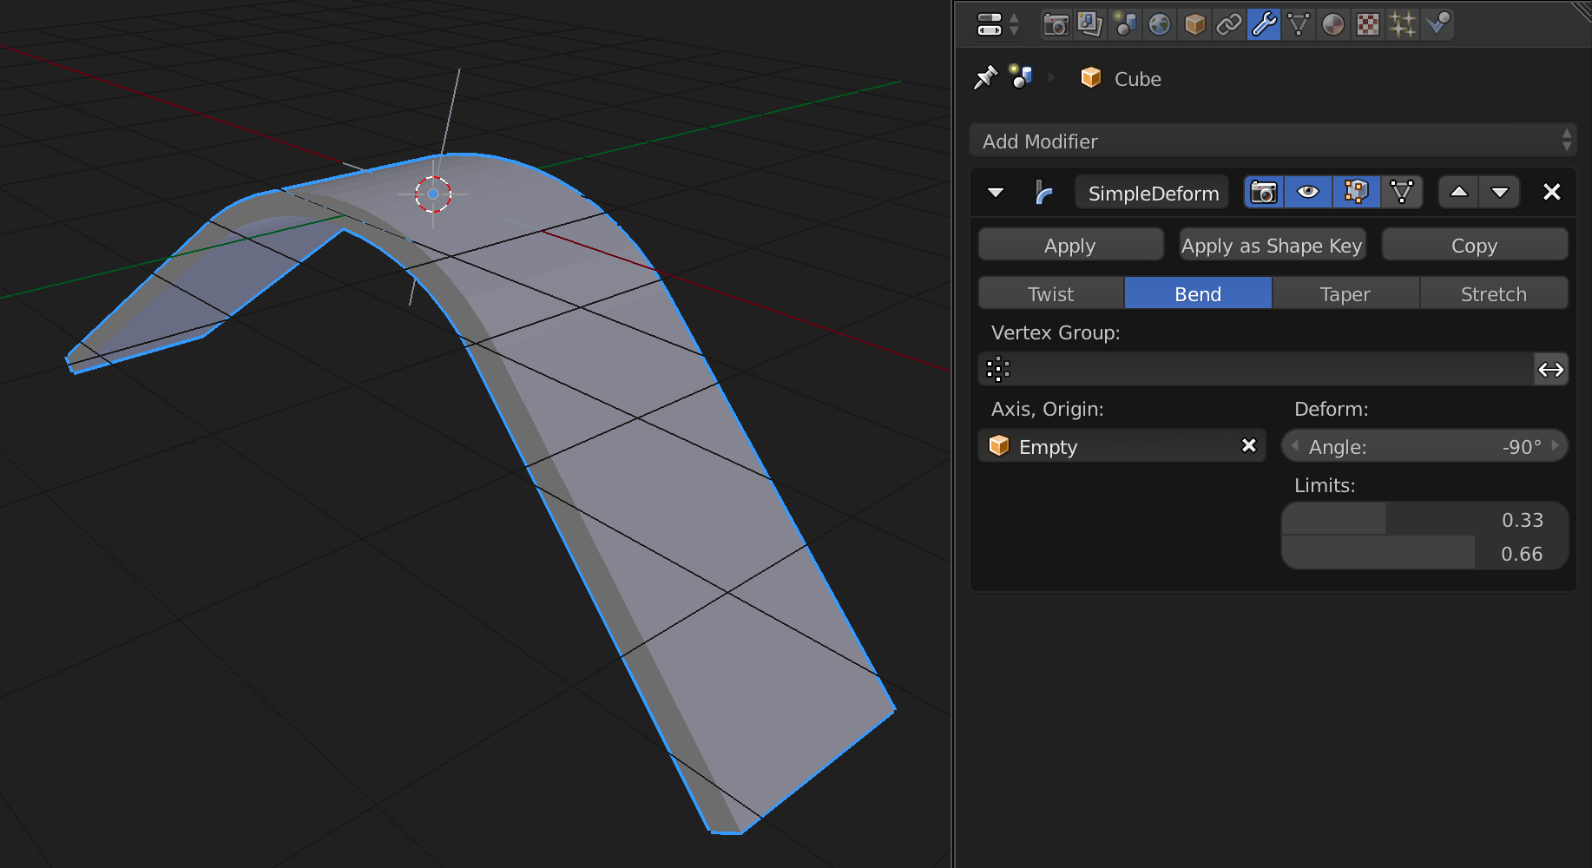Image resolution: width=1592 pixels, height=868 pixels.
Task: Enable on-cage editing for SimpleDeform
Action: coord(1403,192)
